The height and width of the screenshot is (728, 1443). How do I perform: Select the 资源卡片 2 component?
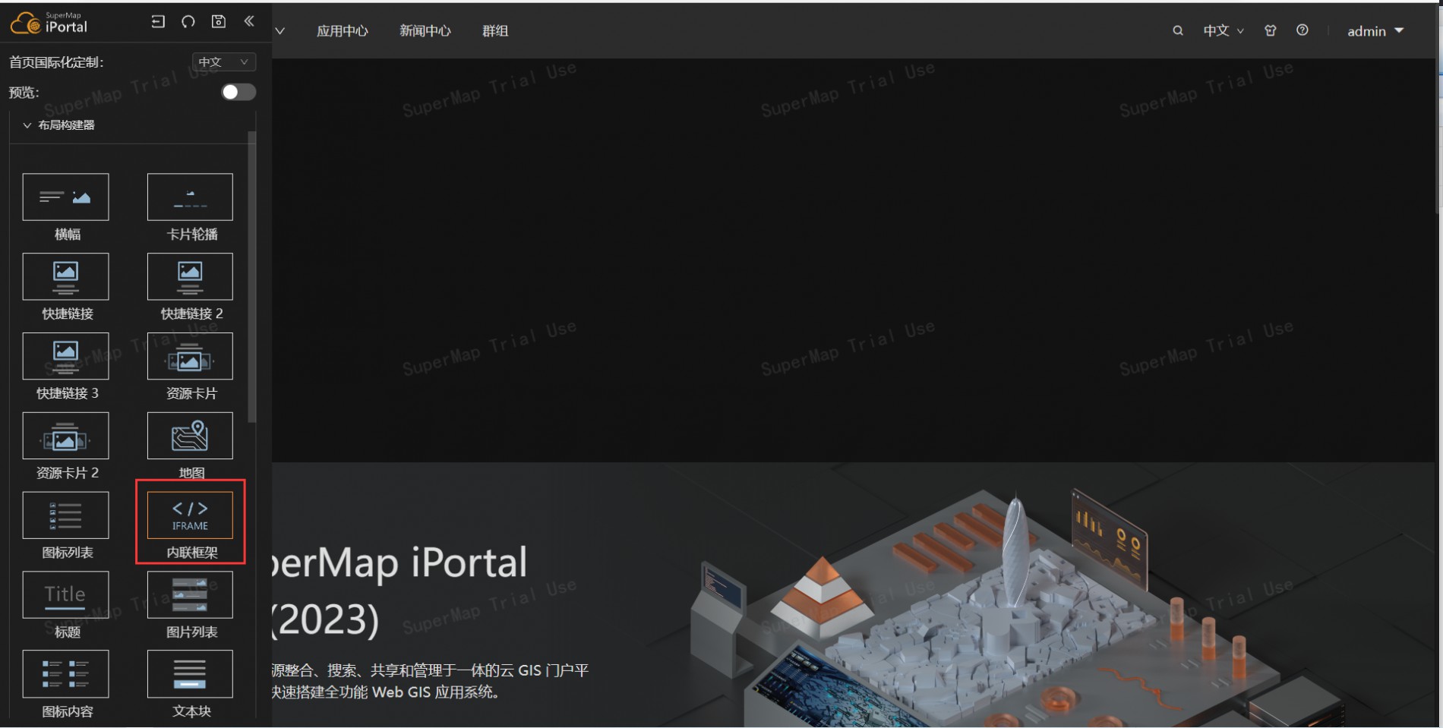(66, 446)
